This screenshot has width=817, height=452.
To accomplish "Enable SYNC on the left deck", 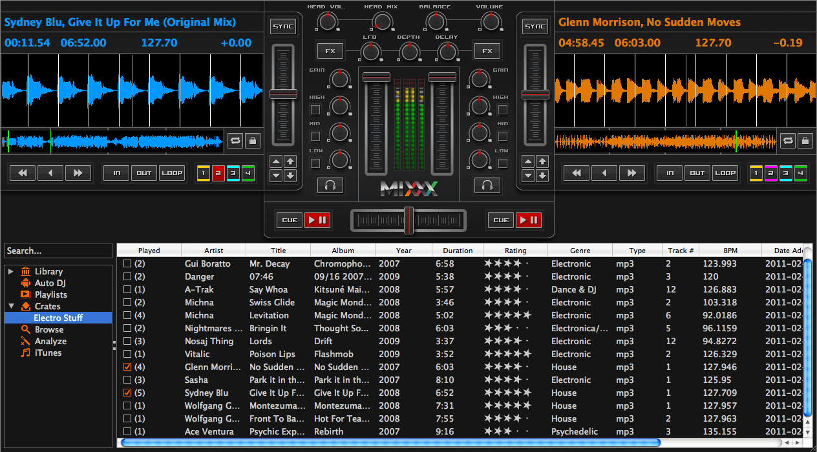I will [x=282, y=26].
